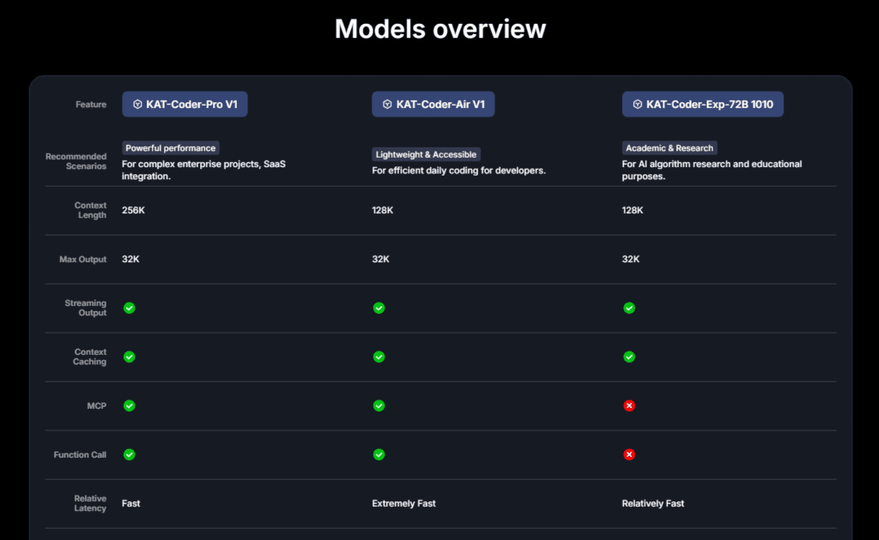Click red X for Exp-72B Function Call
This screenshot has height=540, width=879.
pyautogui.click(x=629, y=454)
